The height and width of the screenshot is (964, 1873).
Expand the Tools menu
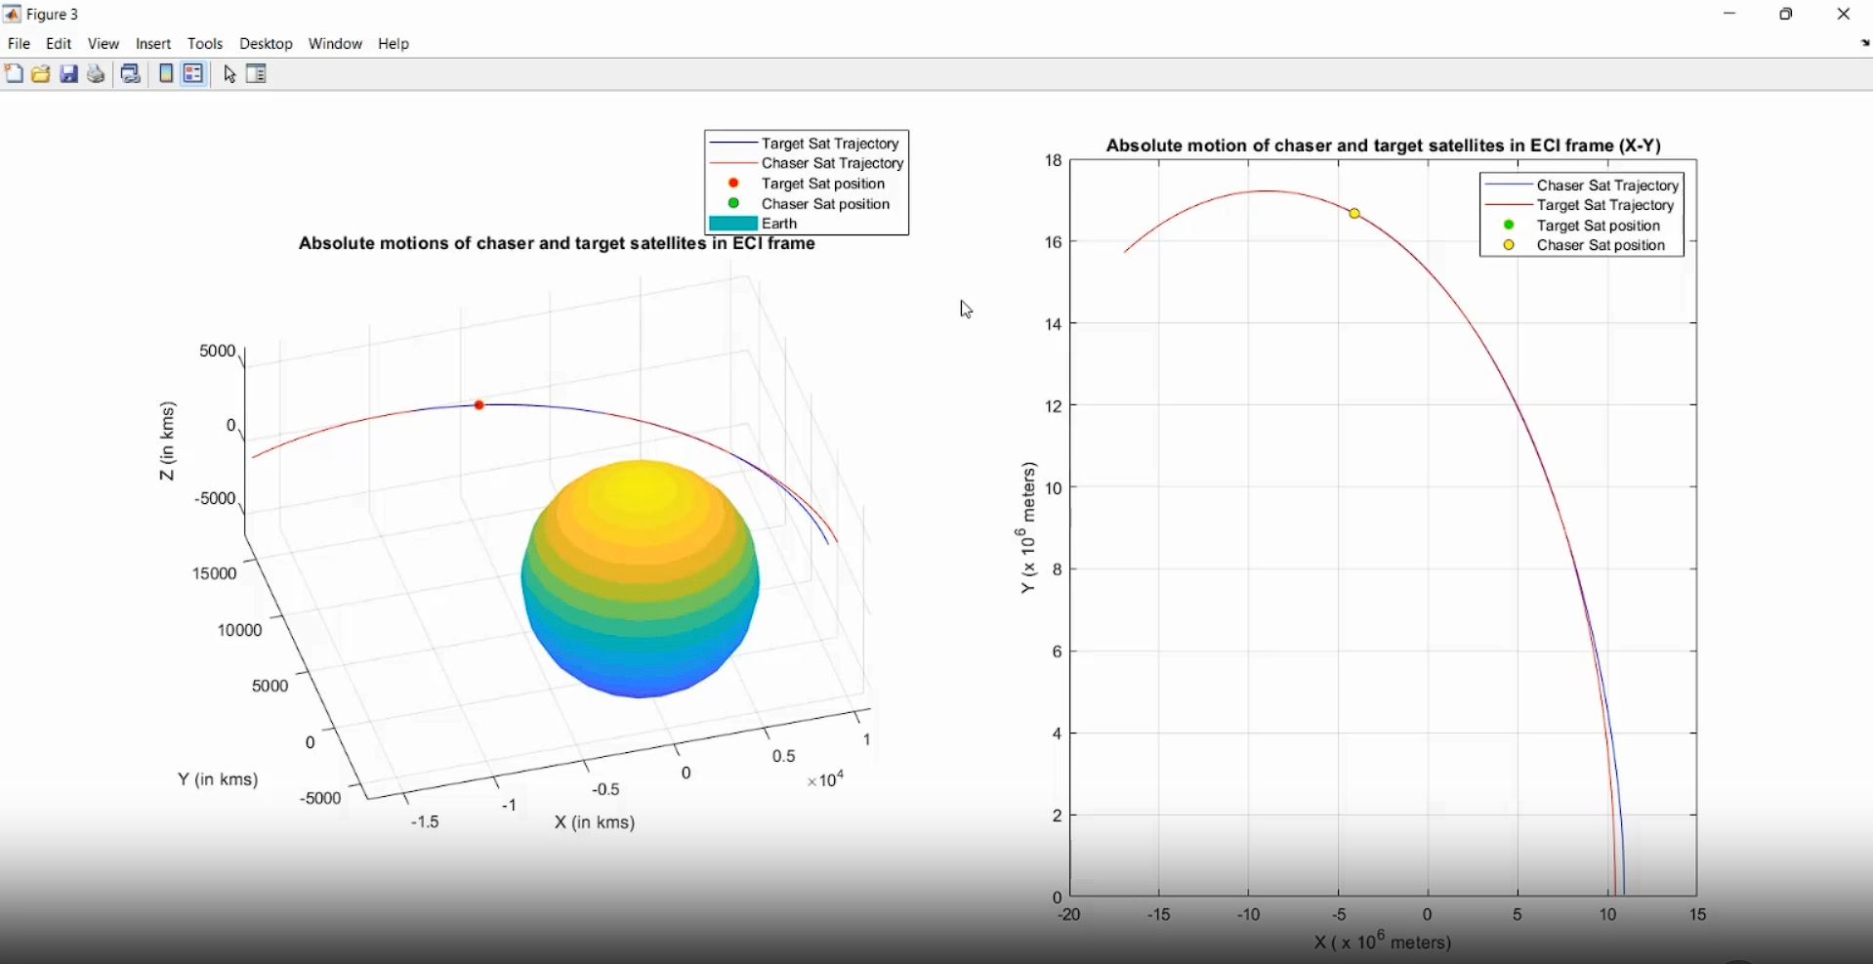[x=205, y=44]
